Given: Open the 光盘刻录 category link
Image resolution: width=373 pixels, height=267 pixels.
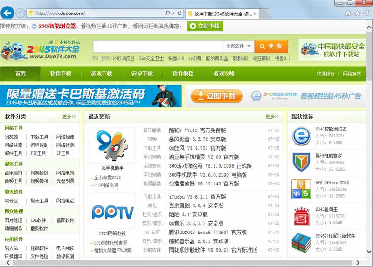Looking at the screenshot, I should click(x=65, y=181).
